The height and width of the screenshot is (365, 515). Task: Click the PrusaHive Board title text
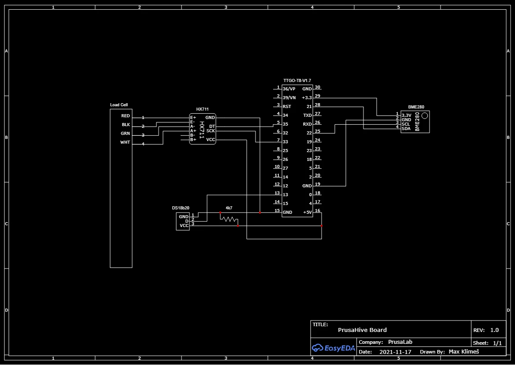point(362,330)
